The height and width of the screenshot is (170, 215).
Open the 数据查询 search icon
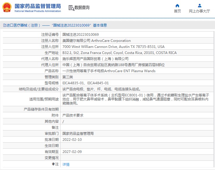pyautogui.click(x=71, y=8)
